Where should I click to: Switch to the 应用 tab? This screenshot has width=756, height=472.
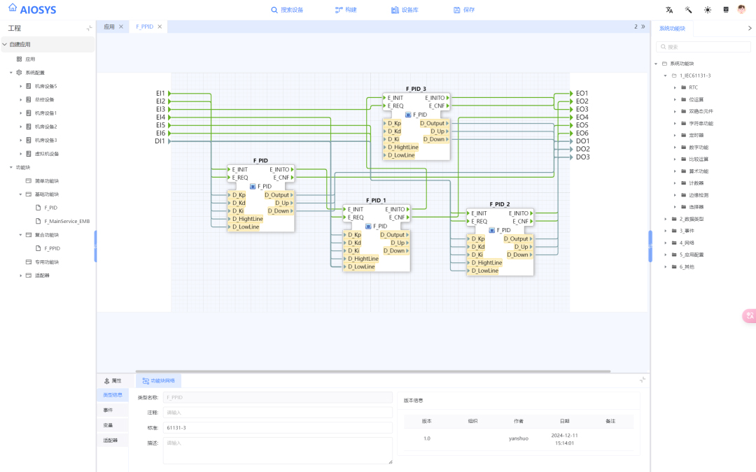109,27
